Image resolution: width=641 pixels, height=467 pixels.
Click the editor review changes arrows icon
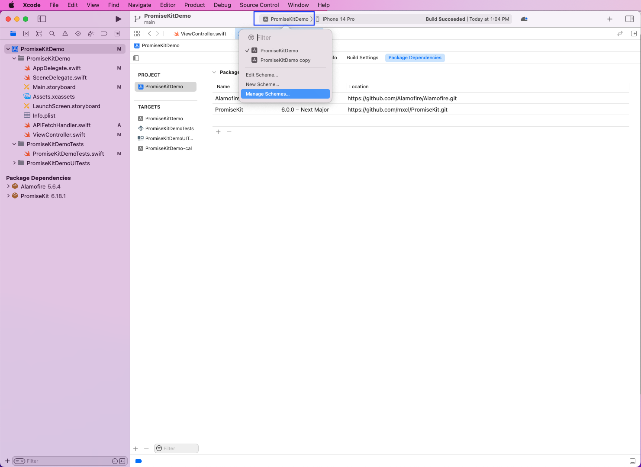pos(620,34)
